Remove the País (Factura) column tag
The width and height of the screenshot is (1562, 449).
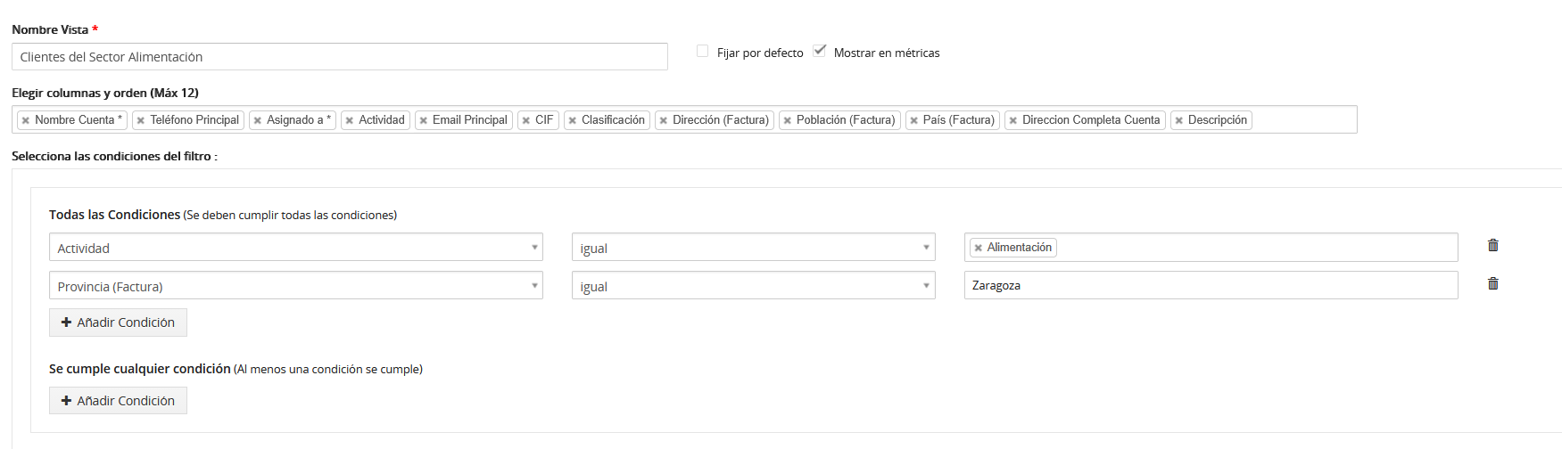[914, 120]
